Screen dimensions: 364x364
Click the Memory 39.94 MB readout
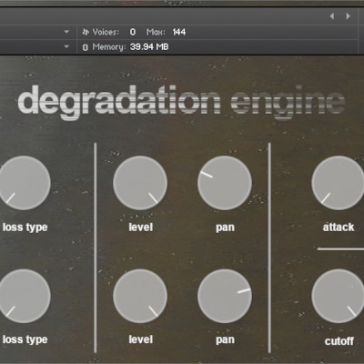149,47
